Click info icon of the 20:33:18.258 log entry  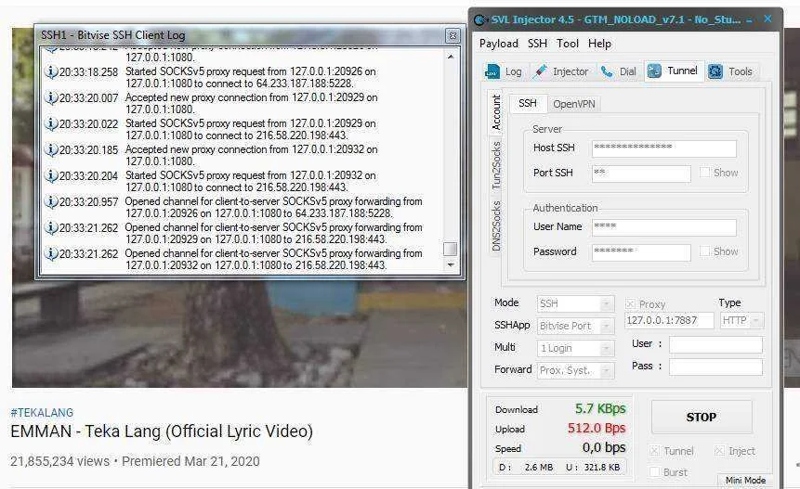[50, 71]
